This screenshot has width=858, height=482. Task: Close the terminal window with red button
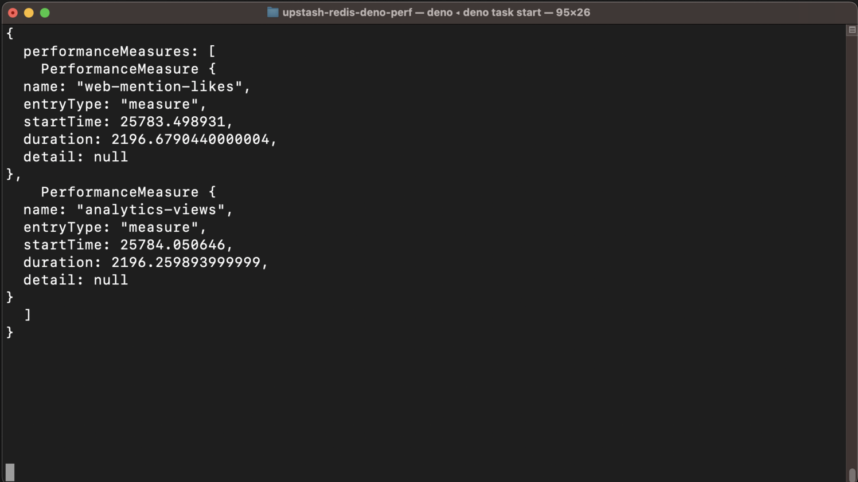coord(13,13)
